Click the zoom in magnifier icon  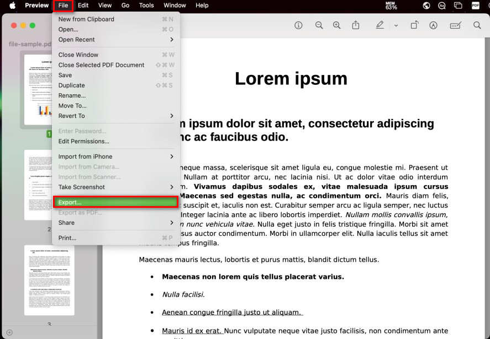pos(336,25)
